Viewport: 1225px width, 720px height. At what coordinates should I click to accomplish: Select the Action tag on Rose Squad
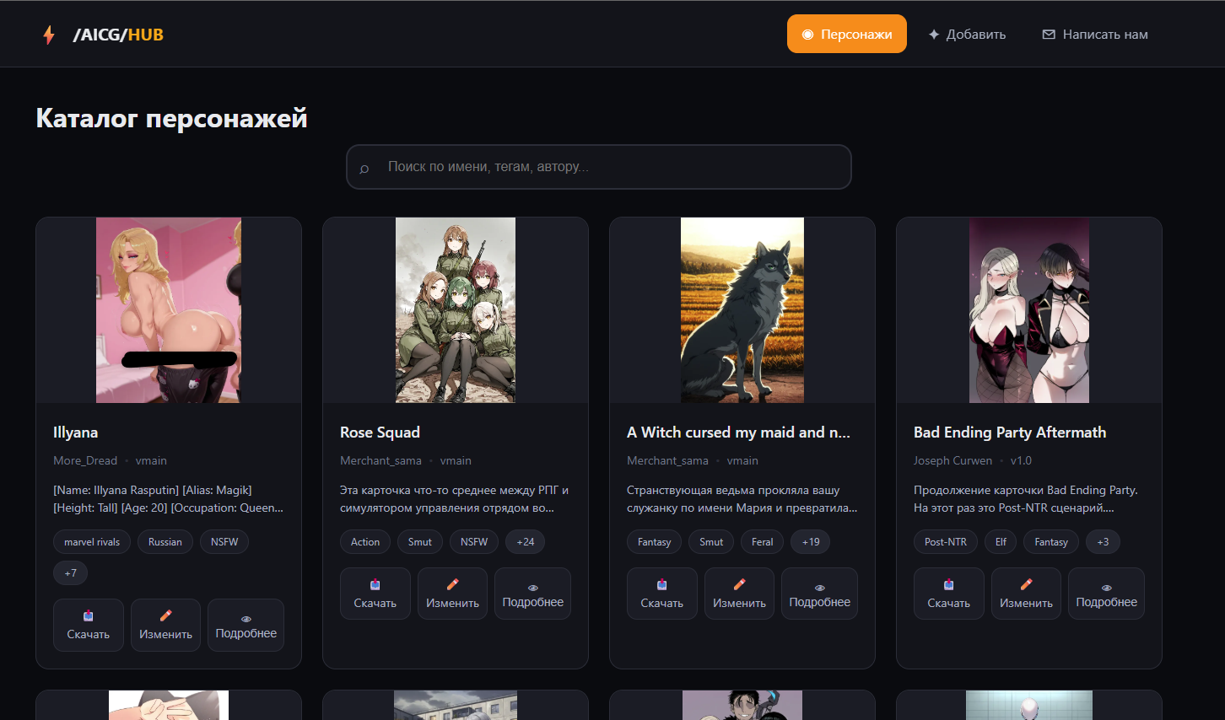tap(365, 542)
